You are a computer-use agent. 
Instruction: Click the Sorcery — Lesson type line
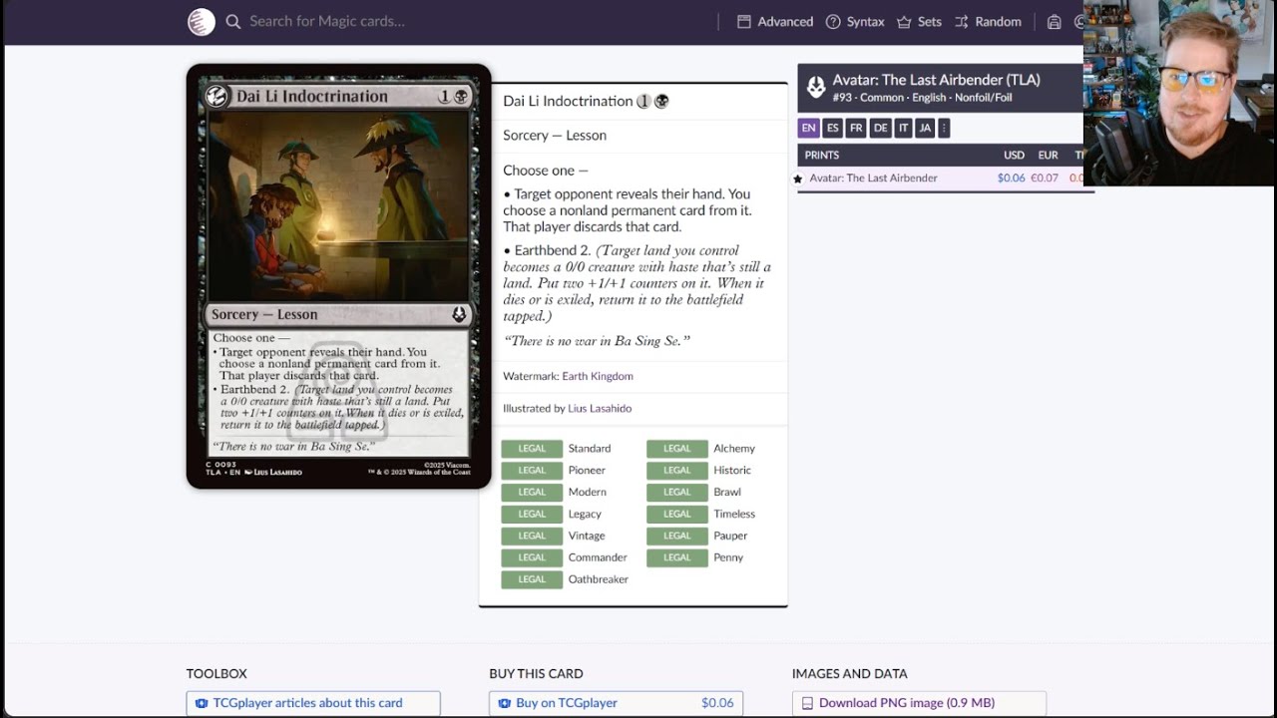point(555,136)
